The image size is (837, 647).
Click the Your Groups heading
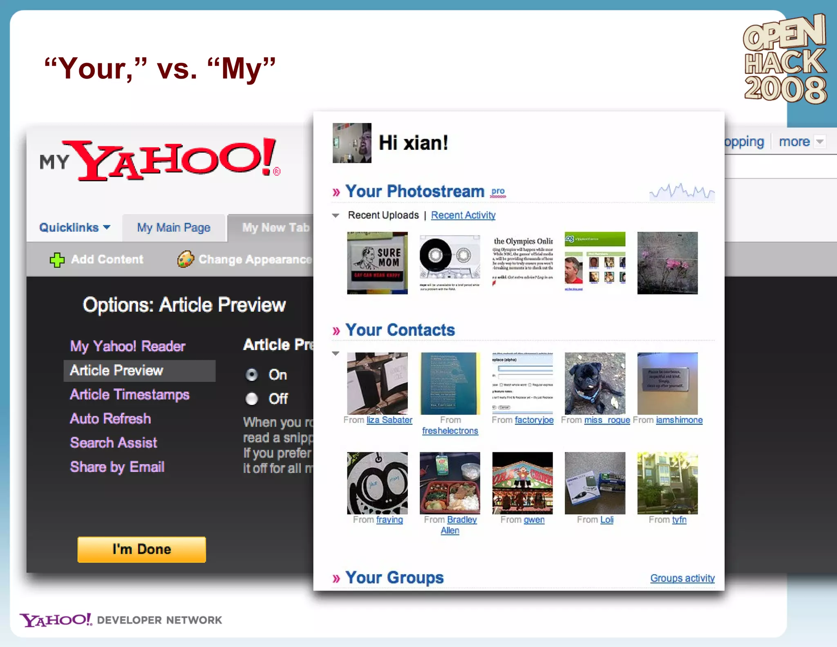(394, 577)
